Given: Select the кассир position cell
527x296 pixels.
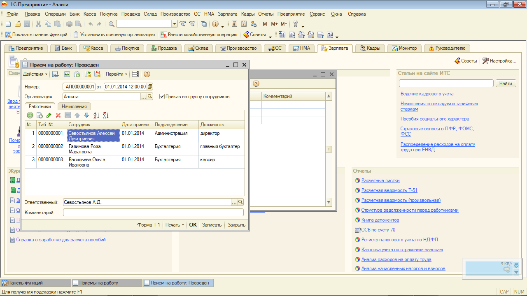Looking at the screenshot, I should click(222, 162).
